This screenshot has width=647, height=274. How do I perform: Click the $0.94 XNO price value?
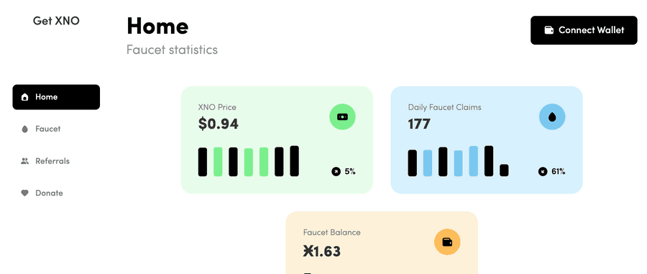[219, 124]
